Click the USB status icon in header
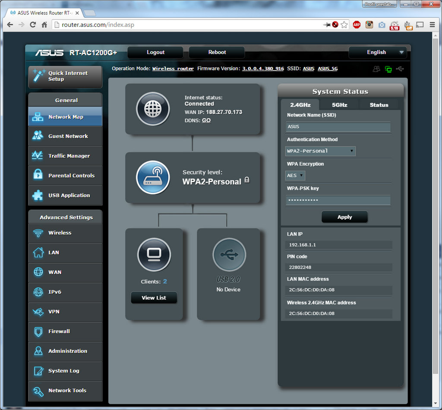Image resolution: width=442 pixels, height=410 pixels. [x=400, y=69]
